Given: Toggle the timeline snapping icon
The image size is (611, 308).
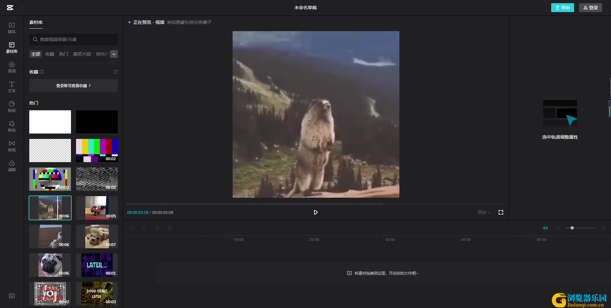Looking at the screenshot, I should [545, 228].
